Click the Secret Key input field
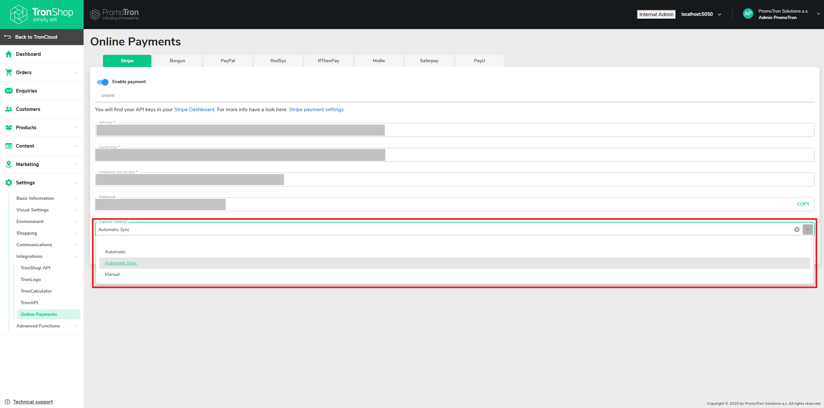This screenshot has width=824, height=408. point(454,155)
